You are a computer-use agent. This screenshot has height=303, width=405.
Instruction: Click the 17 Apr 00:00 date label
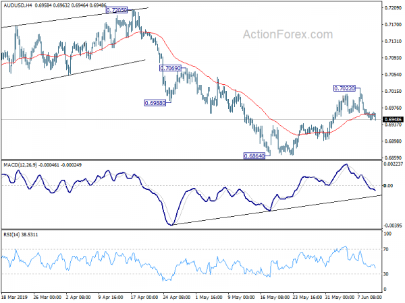click(144, 297)
